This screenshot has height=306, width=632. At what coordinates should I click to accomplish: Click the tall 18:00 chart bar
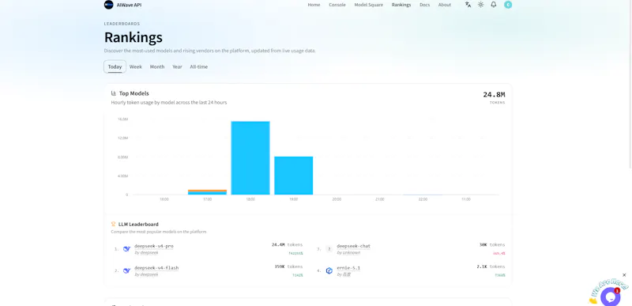click(x=250, y=158)
